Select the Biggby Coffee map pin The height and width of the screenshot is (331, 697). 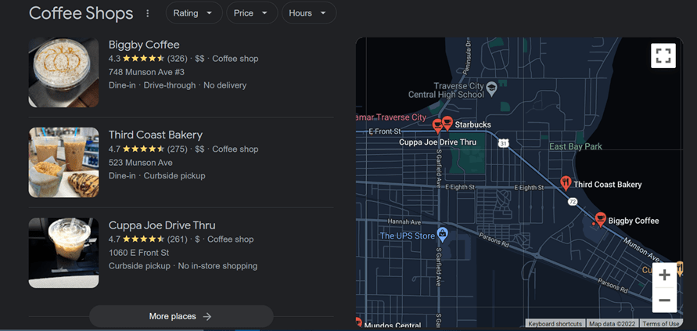coord(601,219)
